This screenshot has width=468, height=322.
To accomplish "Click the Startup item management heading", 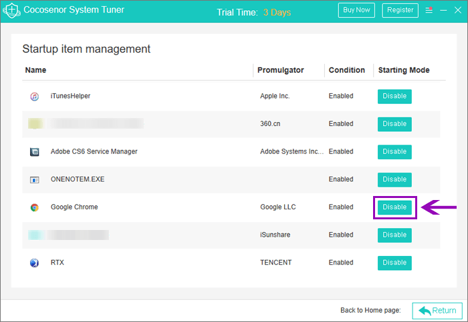I will [86, 49].
